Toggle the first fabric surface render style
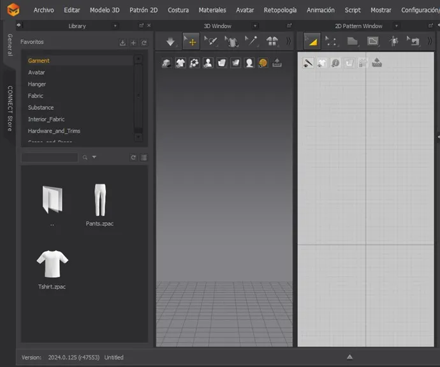Screen dimensions: 440x367 [222, 63]
